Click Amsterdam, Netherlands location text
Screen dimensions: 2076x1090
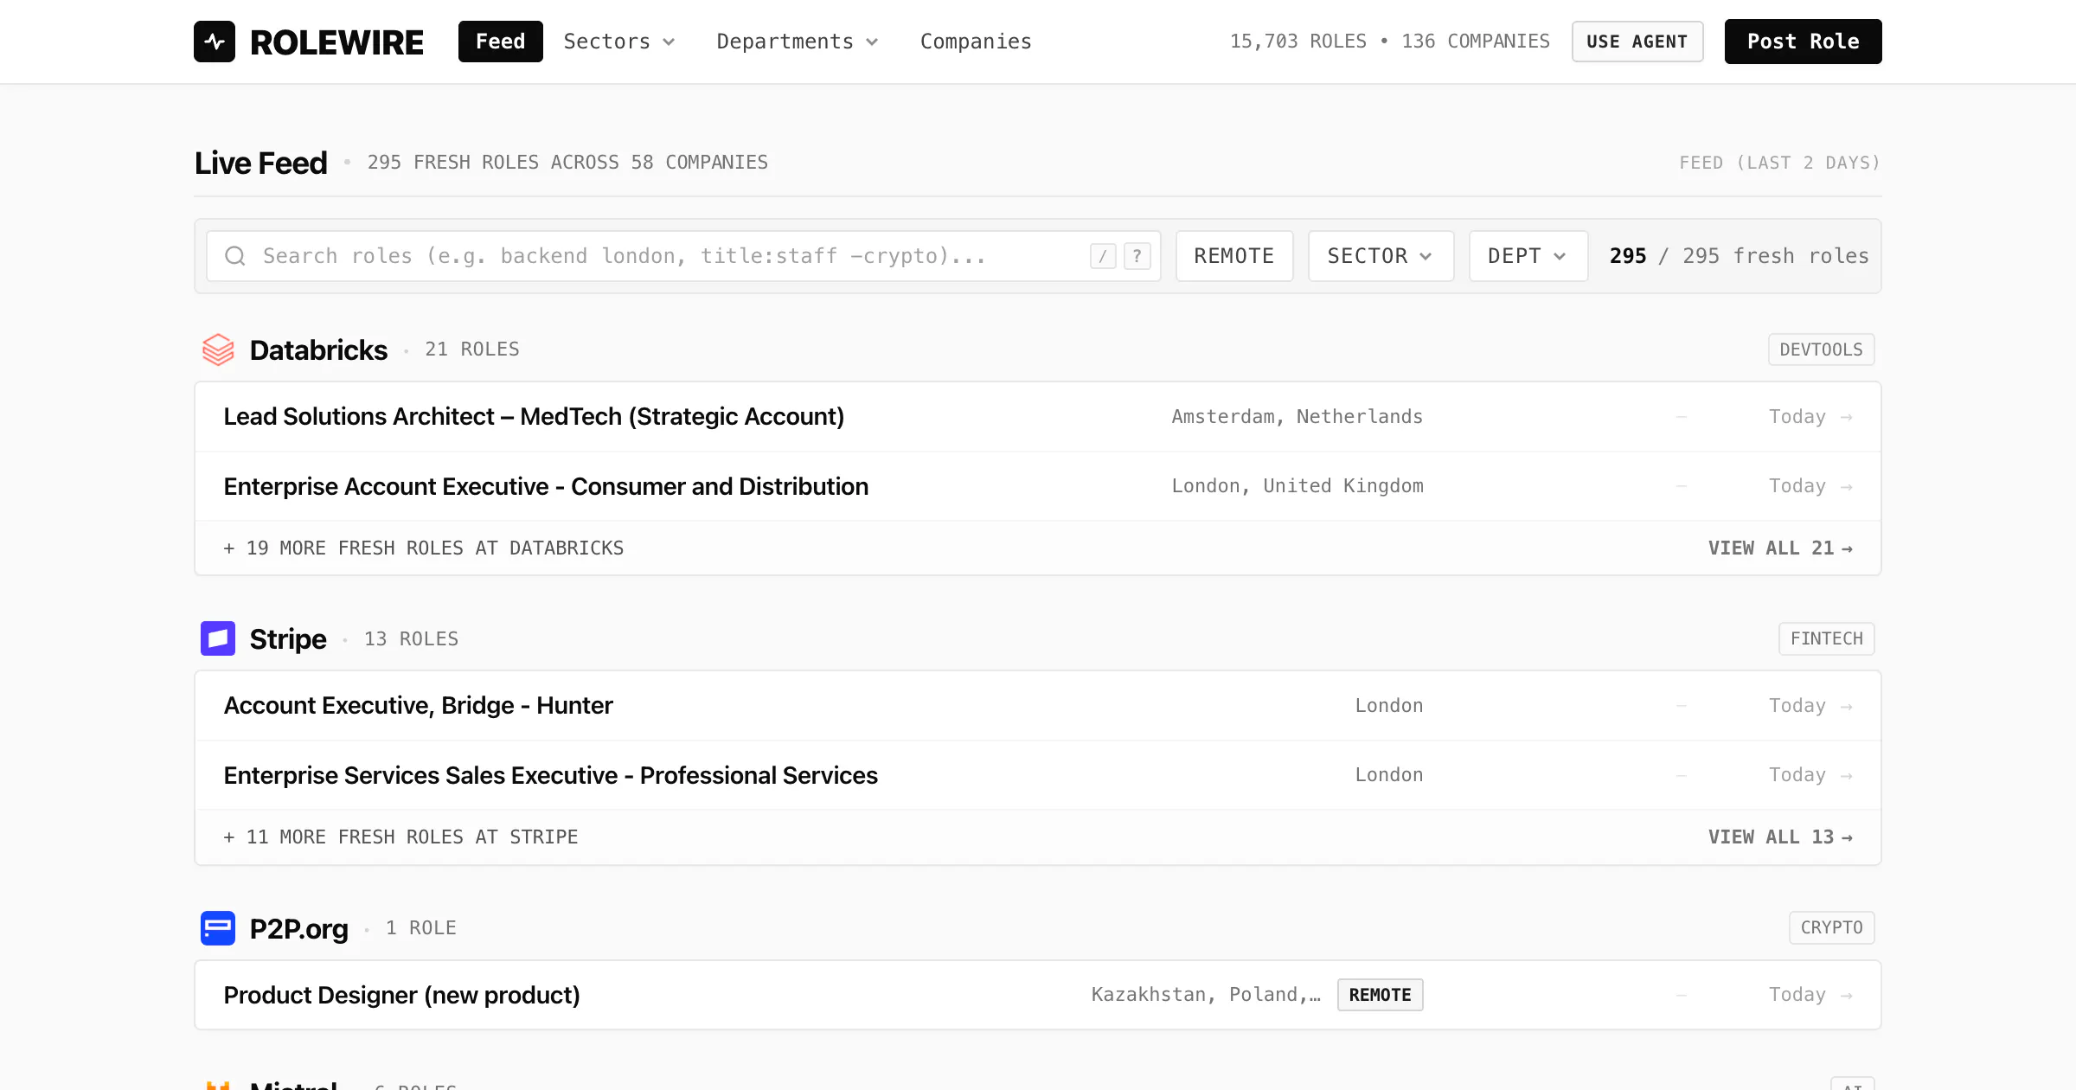(1297, 417)
